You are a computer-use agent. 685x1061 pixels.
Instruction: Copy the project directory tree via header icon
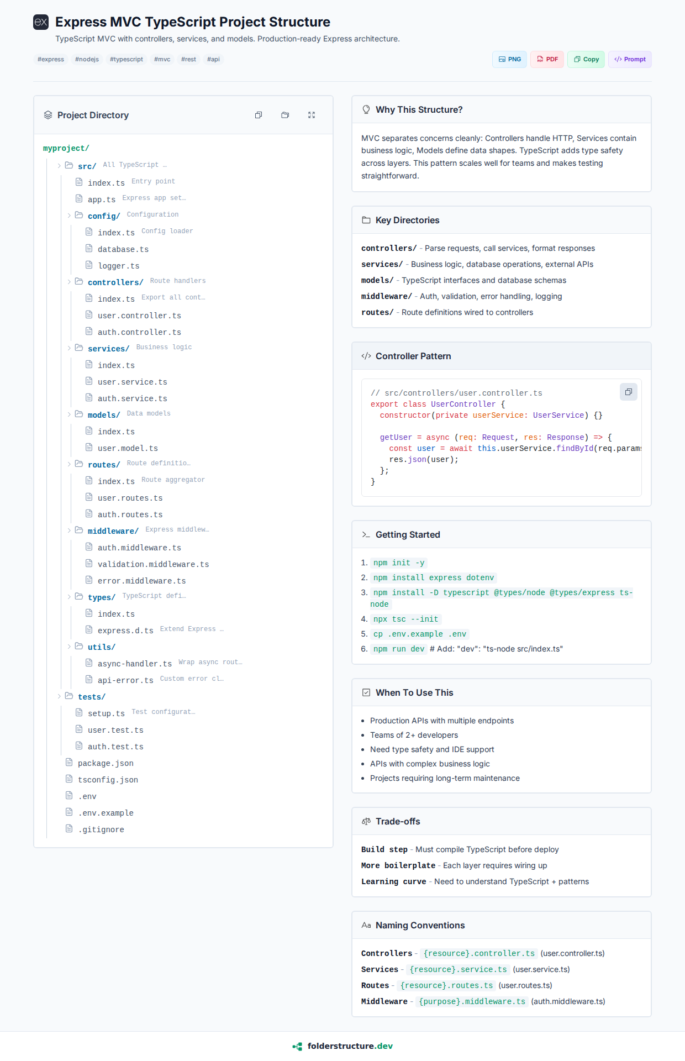[x=259, y=115]
